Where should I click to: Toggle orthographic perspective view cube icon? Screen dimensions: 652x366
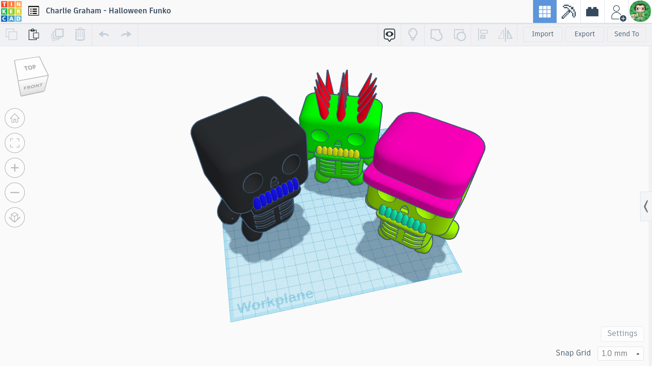[15, 217]
